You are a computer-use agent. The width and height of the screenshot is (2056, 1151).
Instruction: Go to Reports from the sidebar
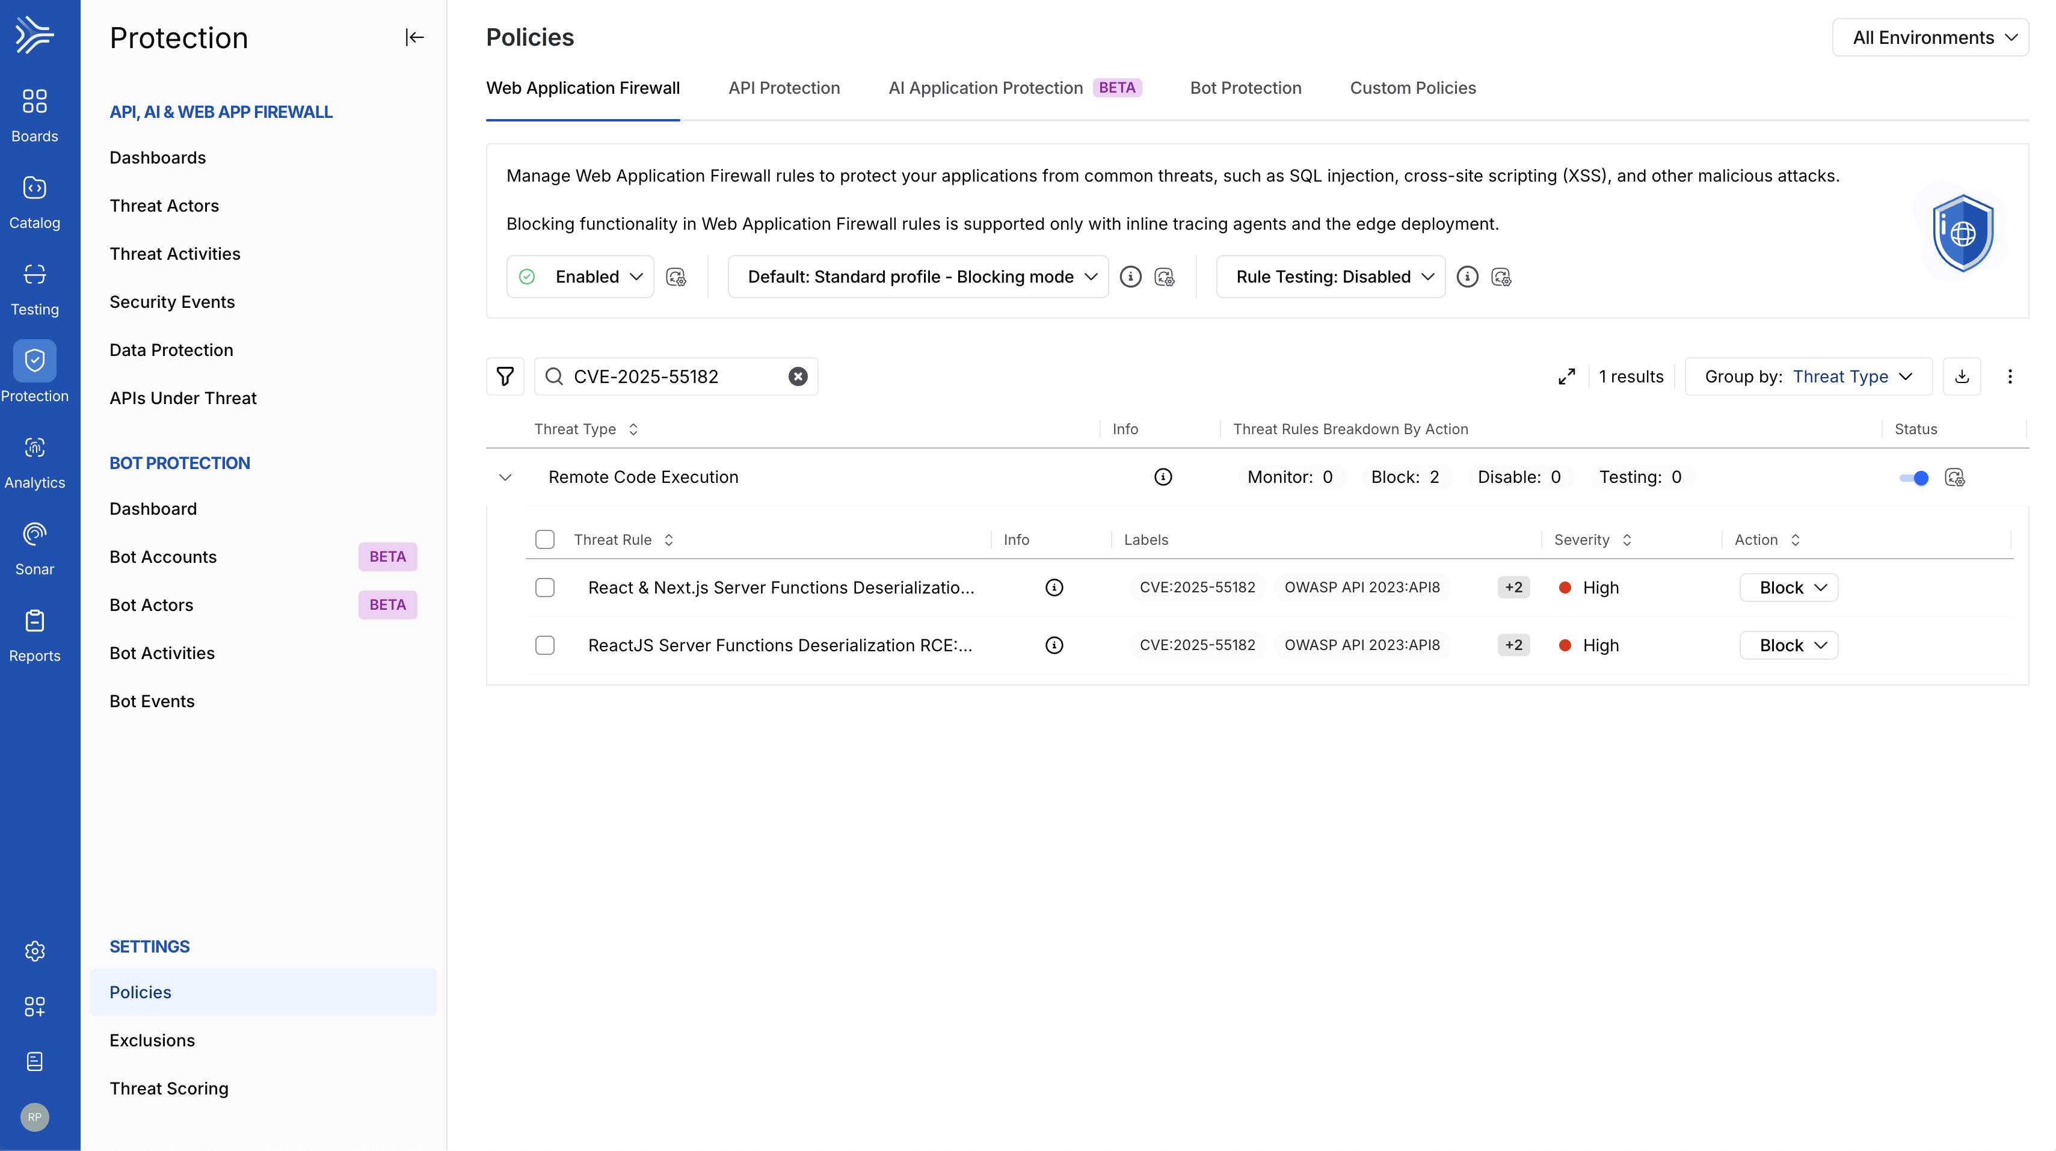pos(34,634)
